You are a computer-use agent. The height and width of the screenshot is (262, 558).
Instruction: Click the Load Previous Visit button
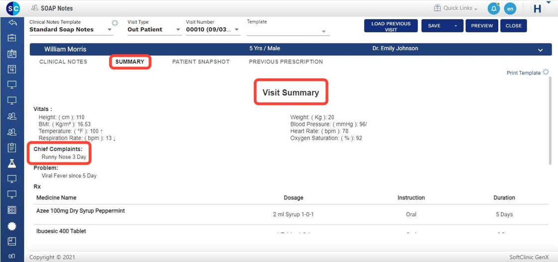pos(391,26)
